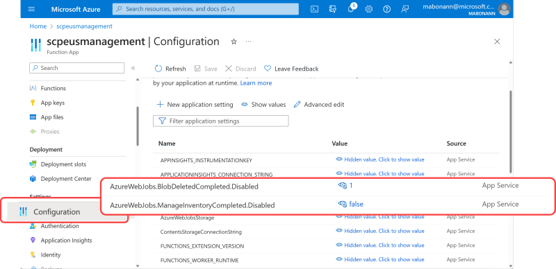Reveal hidden value for FUNCTIONS_EXTENSION_VERSION
556x269 pixels.
pos(379,245)
